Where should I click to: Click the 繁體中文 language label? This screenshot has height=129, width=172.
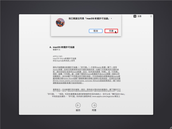point(56,50)
